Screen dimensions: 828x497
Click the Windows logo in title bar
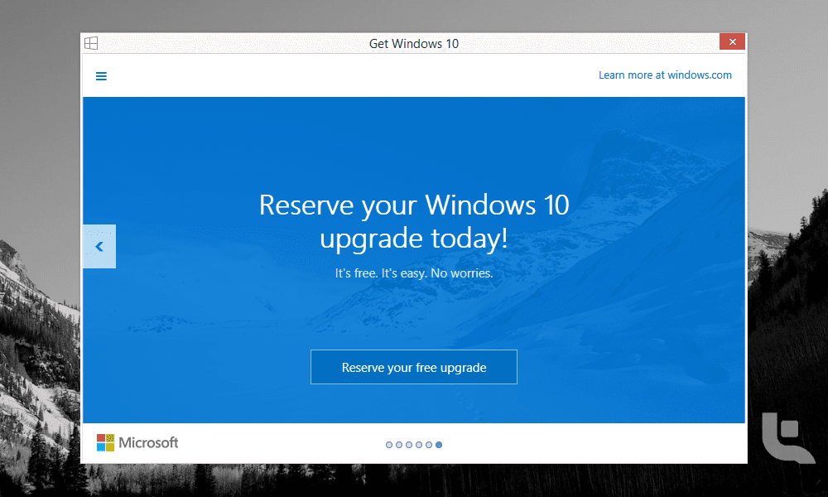[91, 43]
